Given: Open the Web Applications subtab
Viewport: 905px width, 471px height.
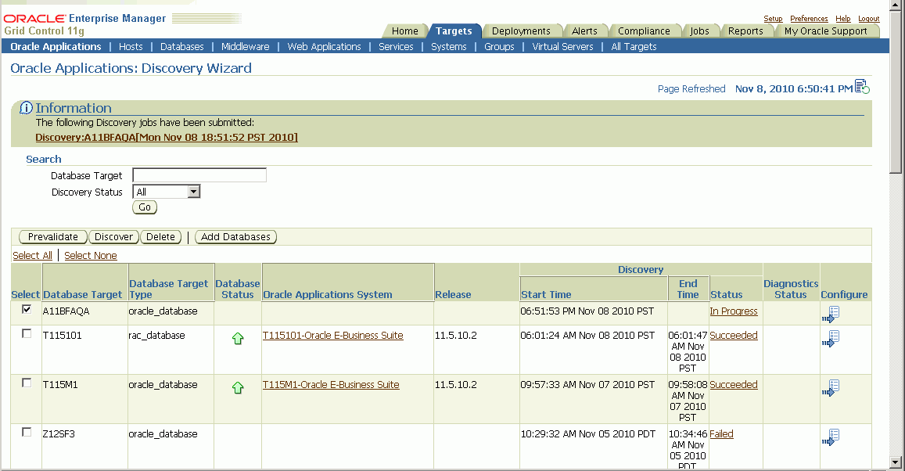Looking at the screenshot, I should (x=325, y=47).
